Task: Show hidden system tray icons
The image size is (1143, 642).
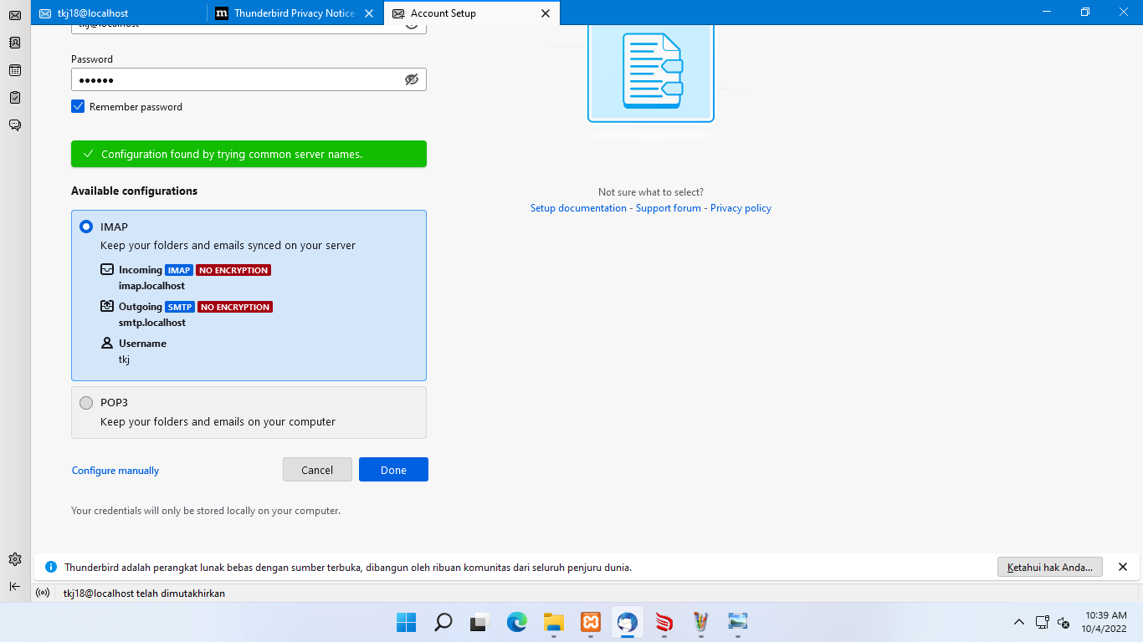Action: (x=1019, y=622)
